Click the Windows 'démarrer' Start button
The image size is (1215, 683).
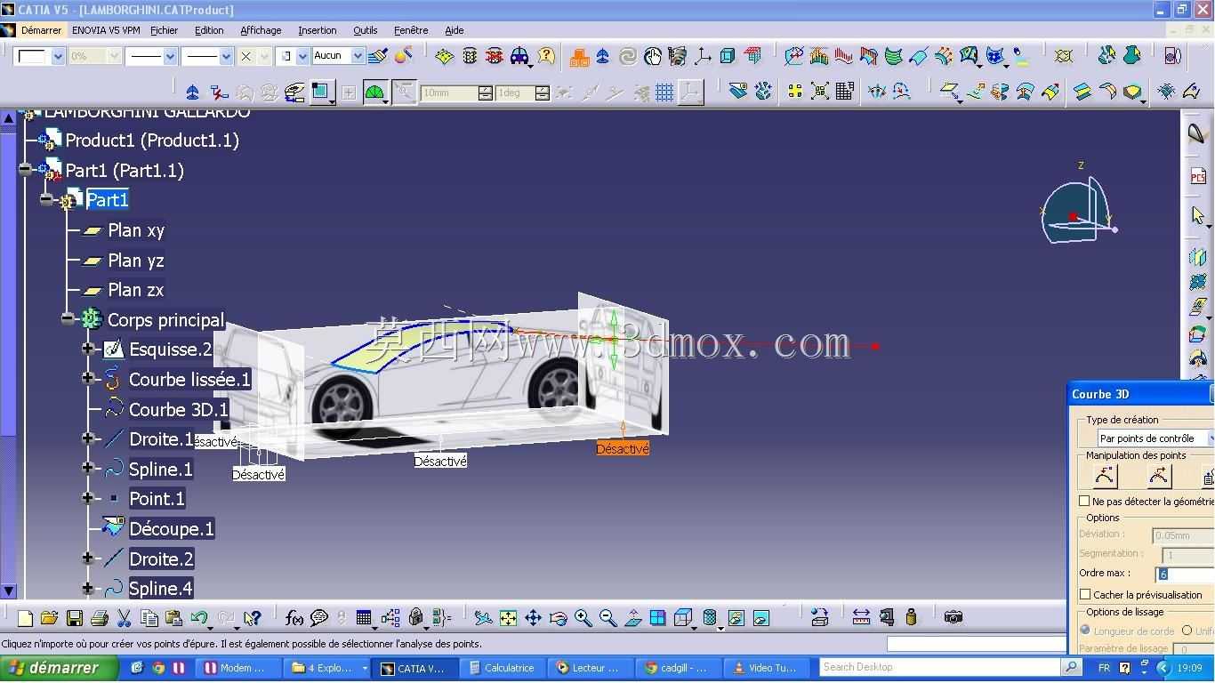point(59,668)
